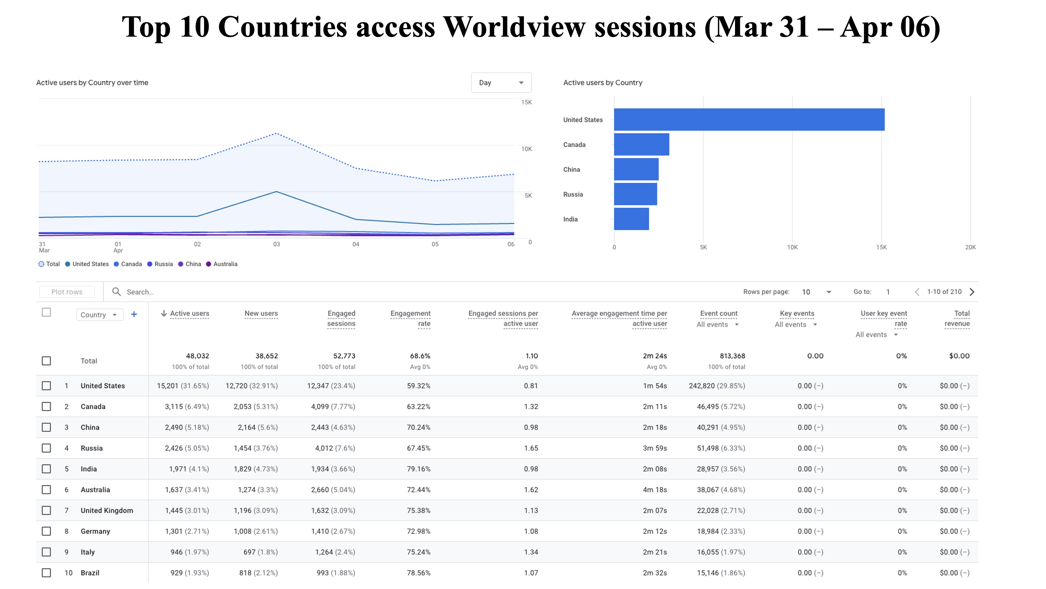Click the Canada bar in bar chart
1046x589 pixels.
point(642,144)
